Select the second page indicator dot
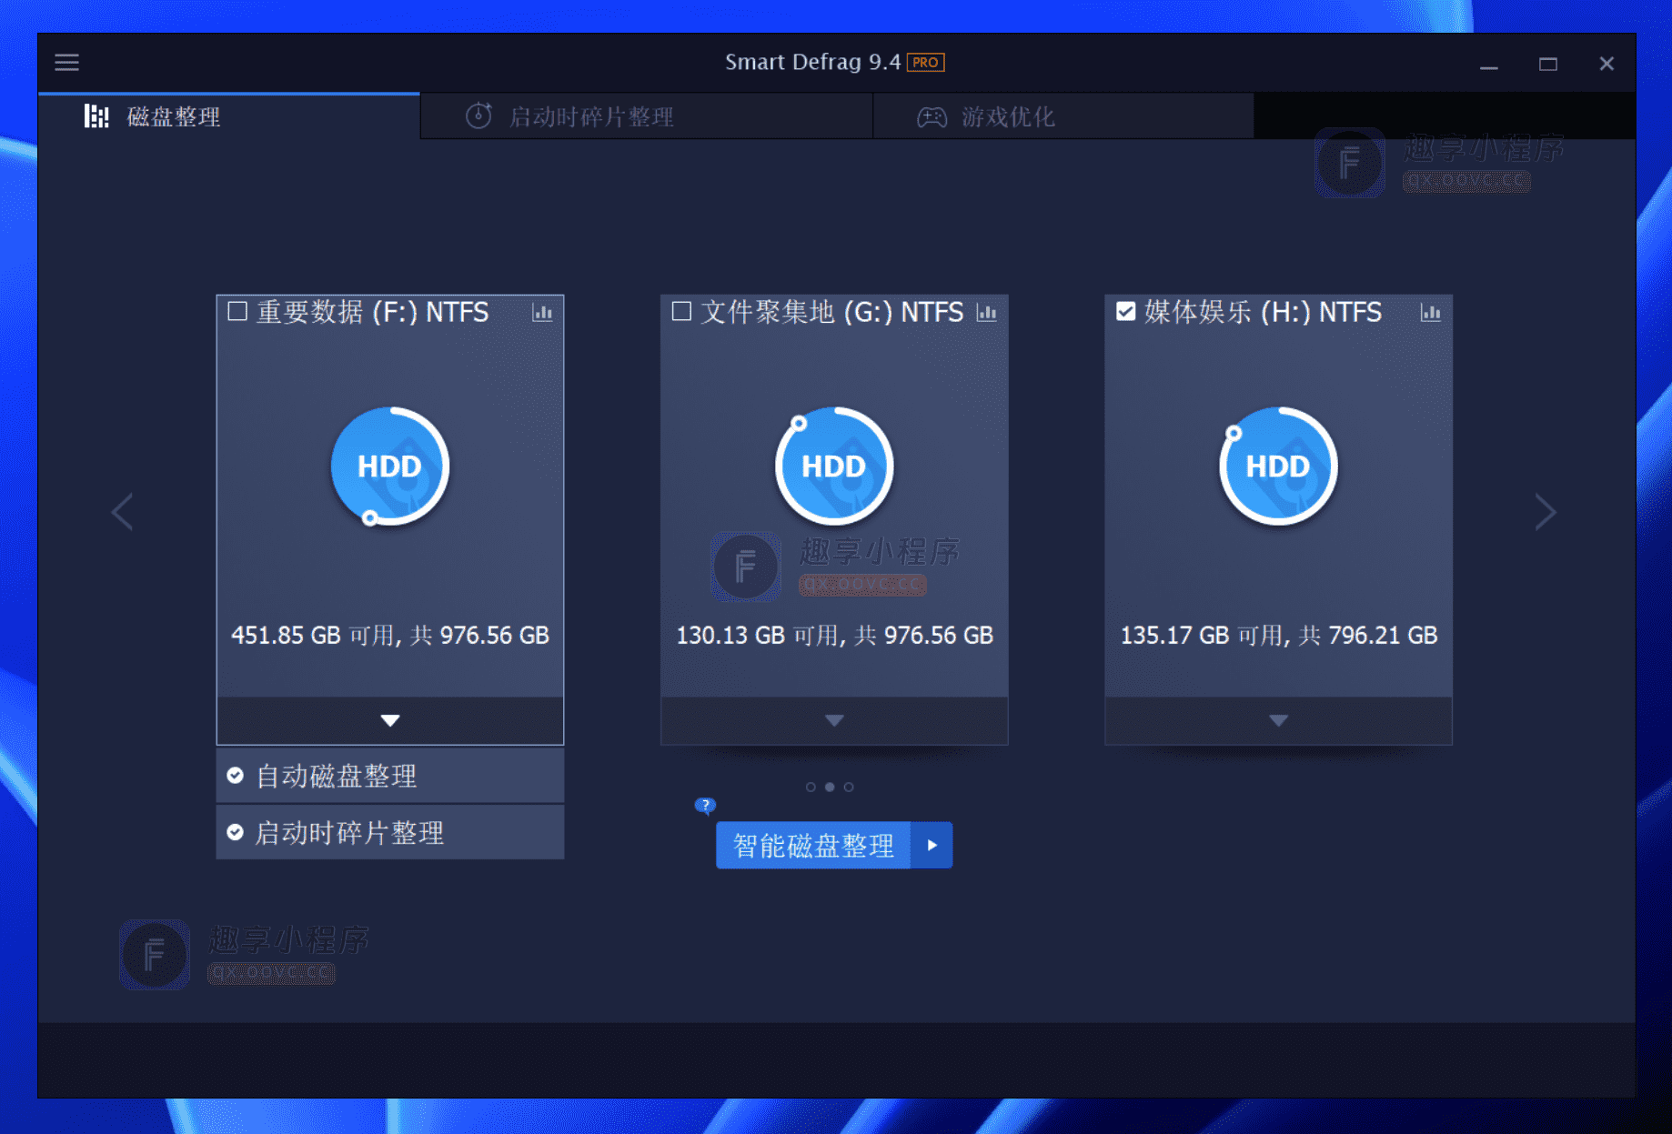 830,787
